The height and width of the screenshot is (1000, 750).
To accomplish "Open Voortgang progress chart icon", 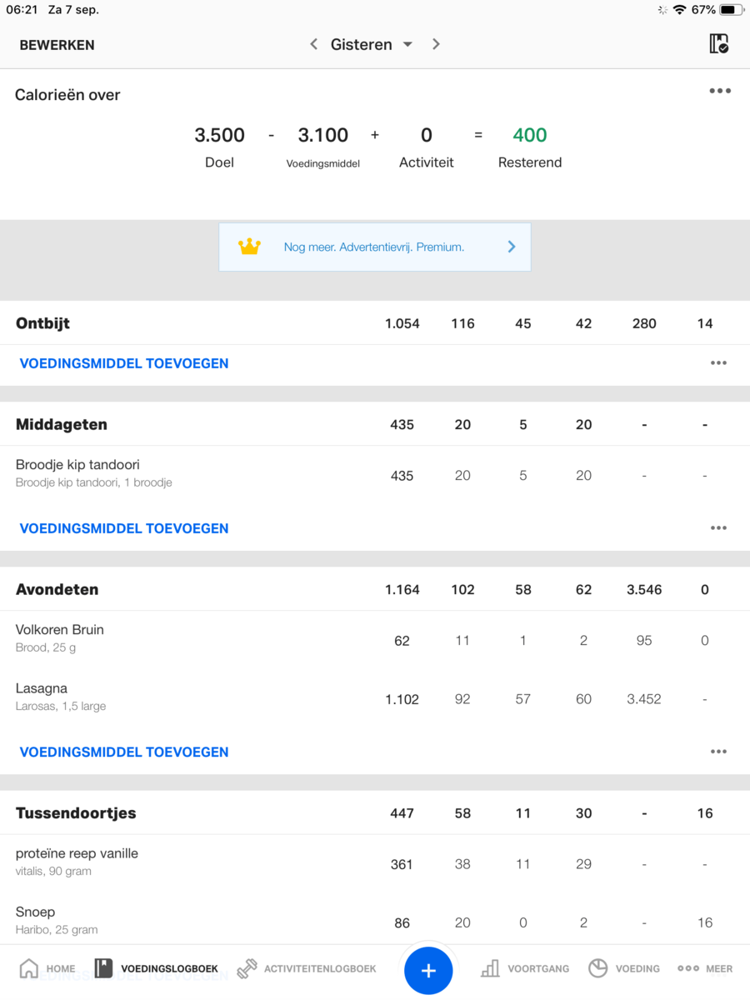I will tap(490, 968).
